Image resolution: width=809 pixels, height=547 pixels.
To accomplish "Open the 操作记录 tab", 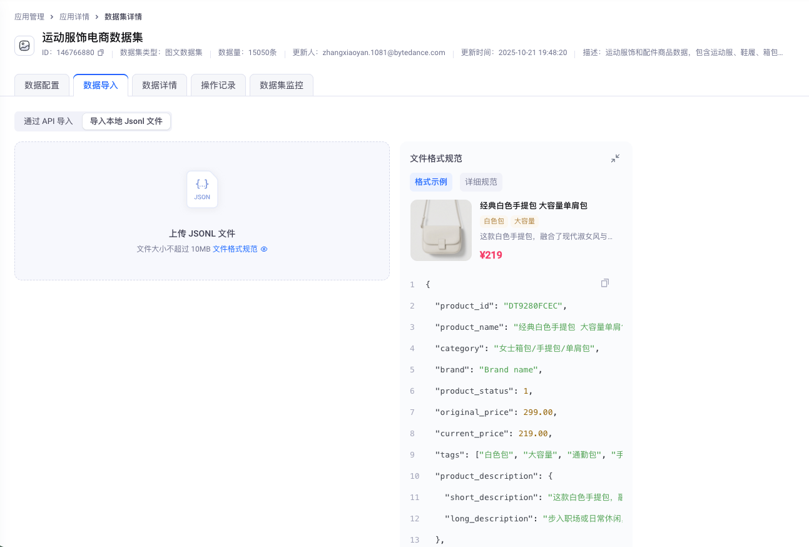I will pyautogui.click(x=218, y=85).
